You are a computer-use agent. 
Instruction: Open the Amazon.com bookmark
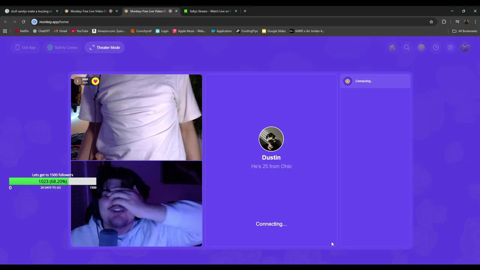click(109, 31)
